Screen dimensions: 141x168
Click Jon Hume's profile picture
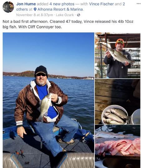[8, 7]
